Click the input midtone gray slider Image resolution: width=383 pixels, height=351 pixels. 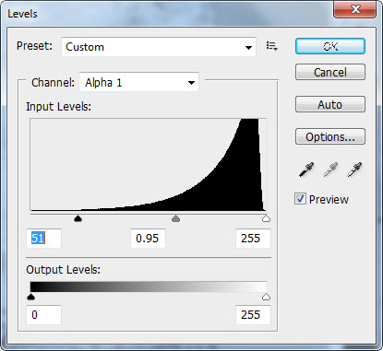tap(175, 218)
